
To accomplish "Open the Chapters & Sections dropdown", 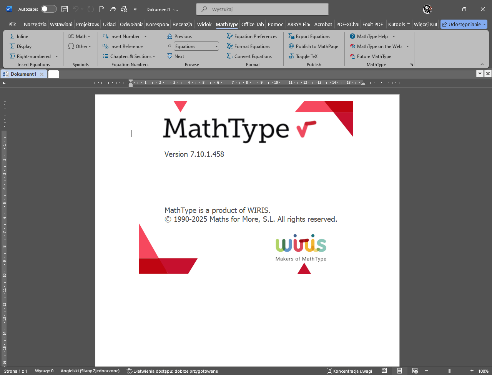I will (129, 56).
